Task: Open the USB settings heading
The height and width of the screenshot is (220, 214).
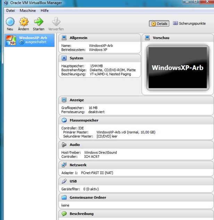Action: [73, 181]
